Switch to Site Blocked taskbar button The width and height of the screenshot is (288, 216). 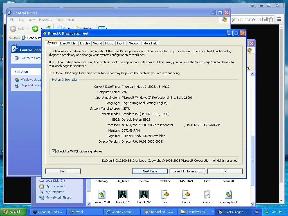coord(159,212)
